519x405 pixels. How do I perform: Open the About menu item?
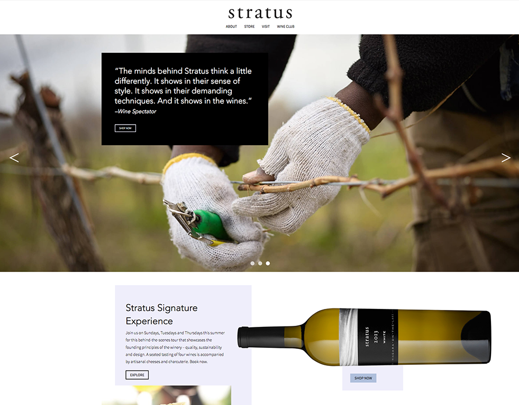pos(231,26)
